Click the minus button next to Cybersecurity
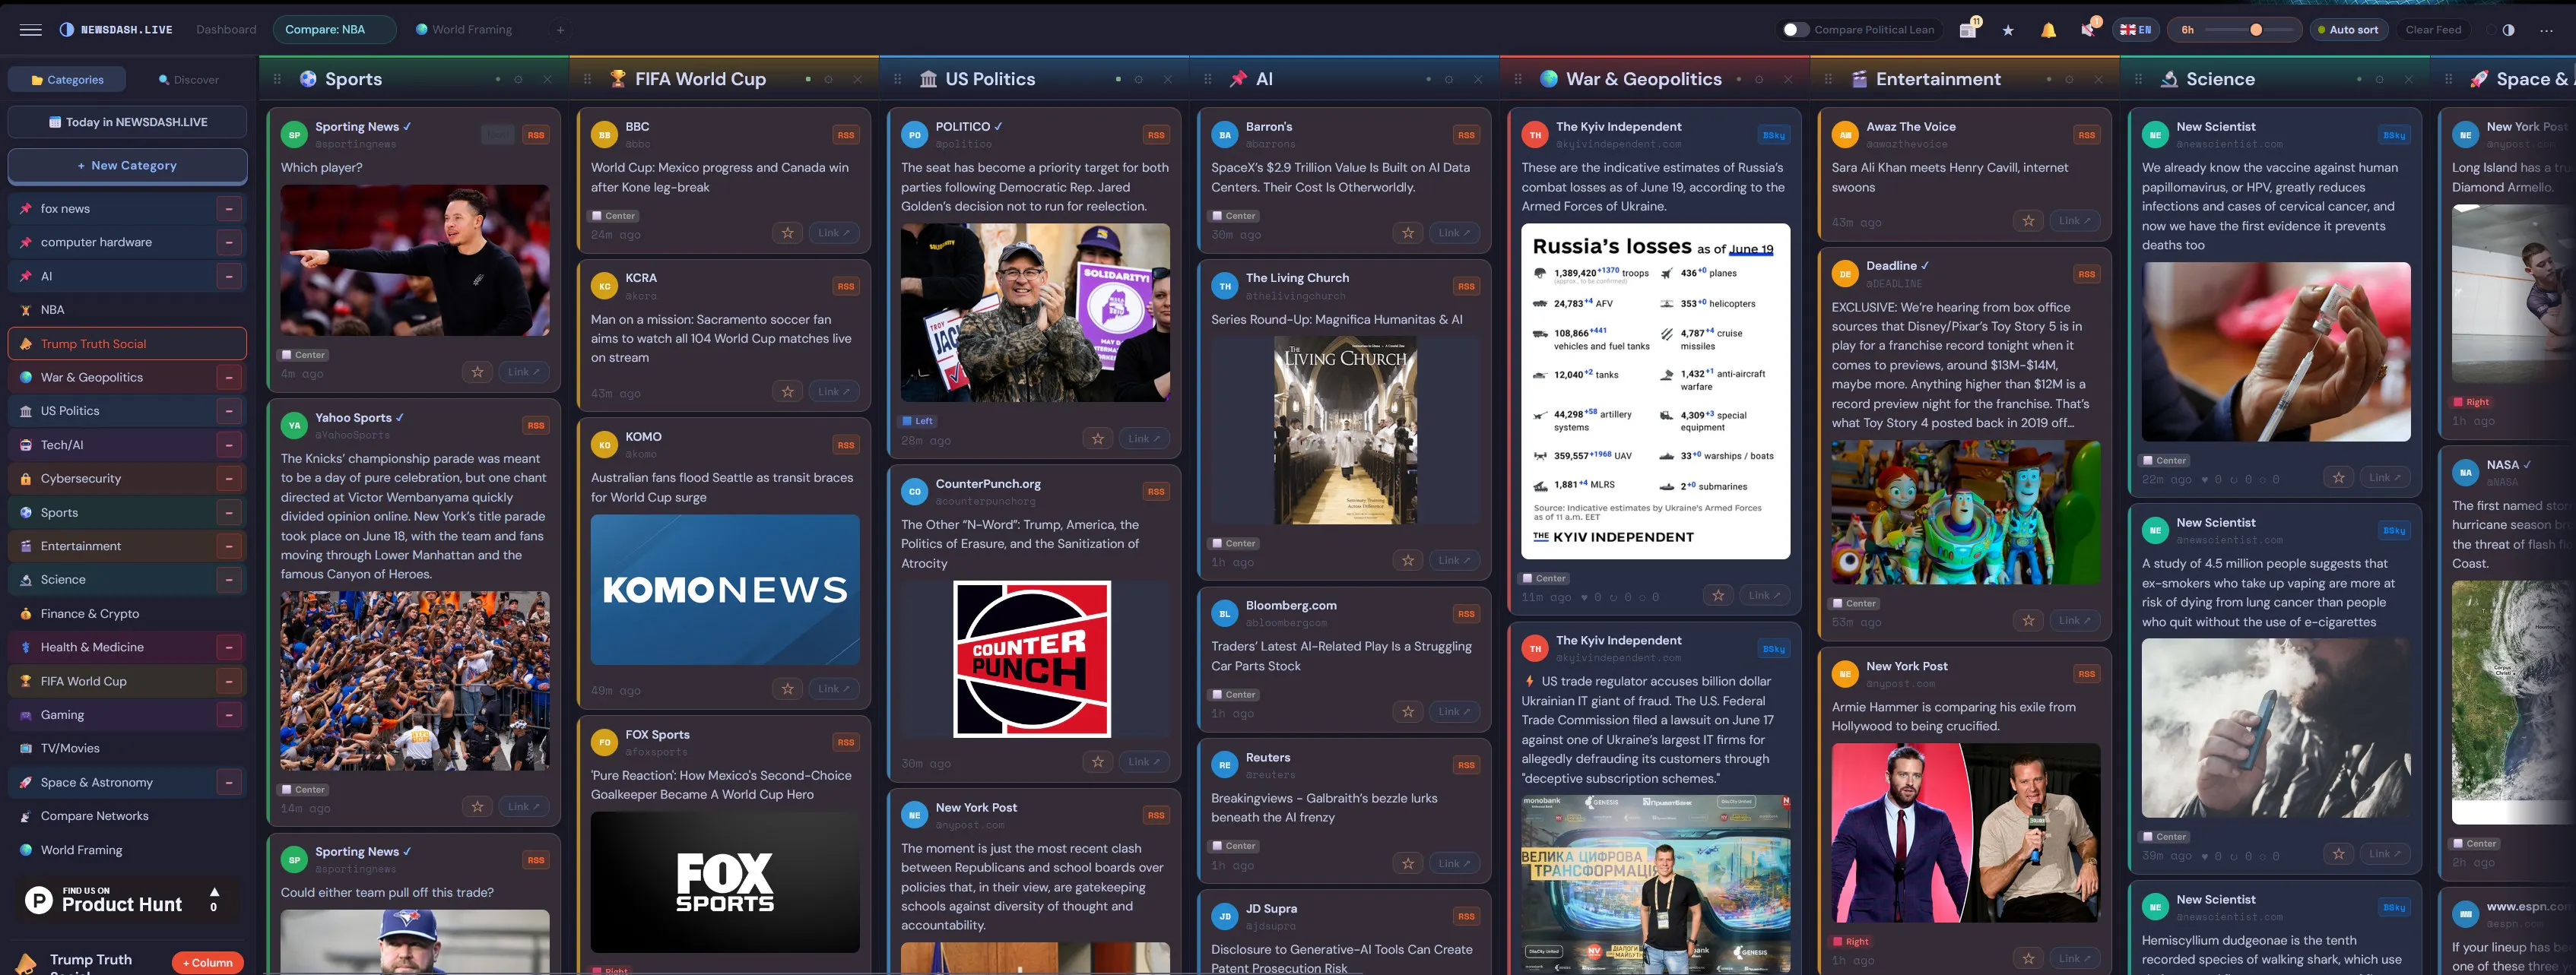 (x=229, y=479)
